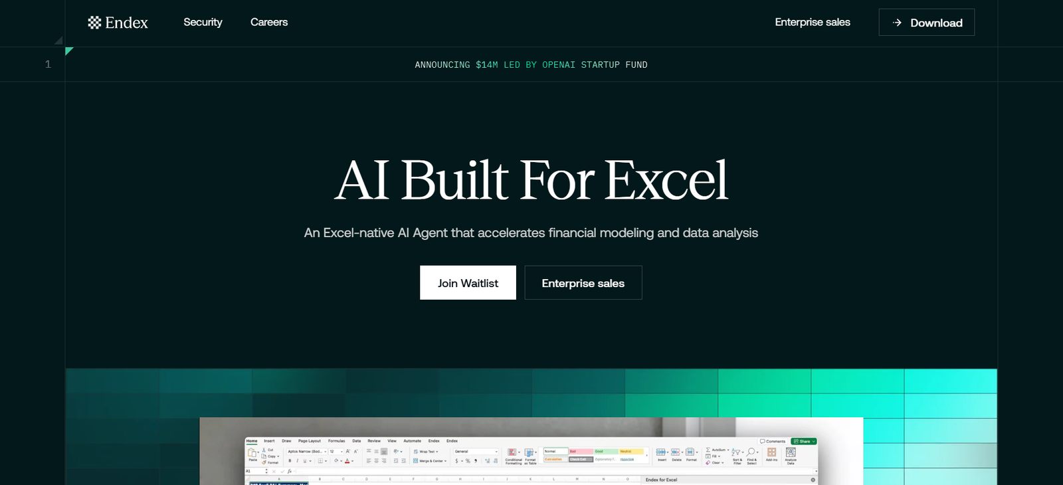Toggle italic formatting in the ribbon
The image size is (1063, 485).
297,460
